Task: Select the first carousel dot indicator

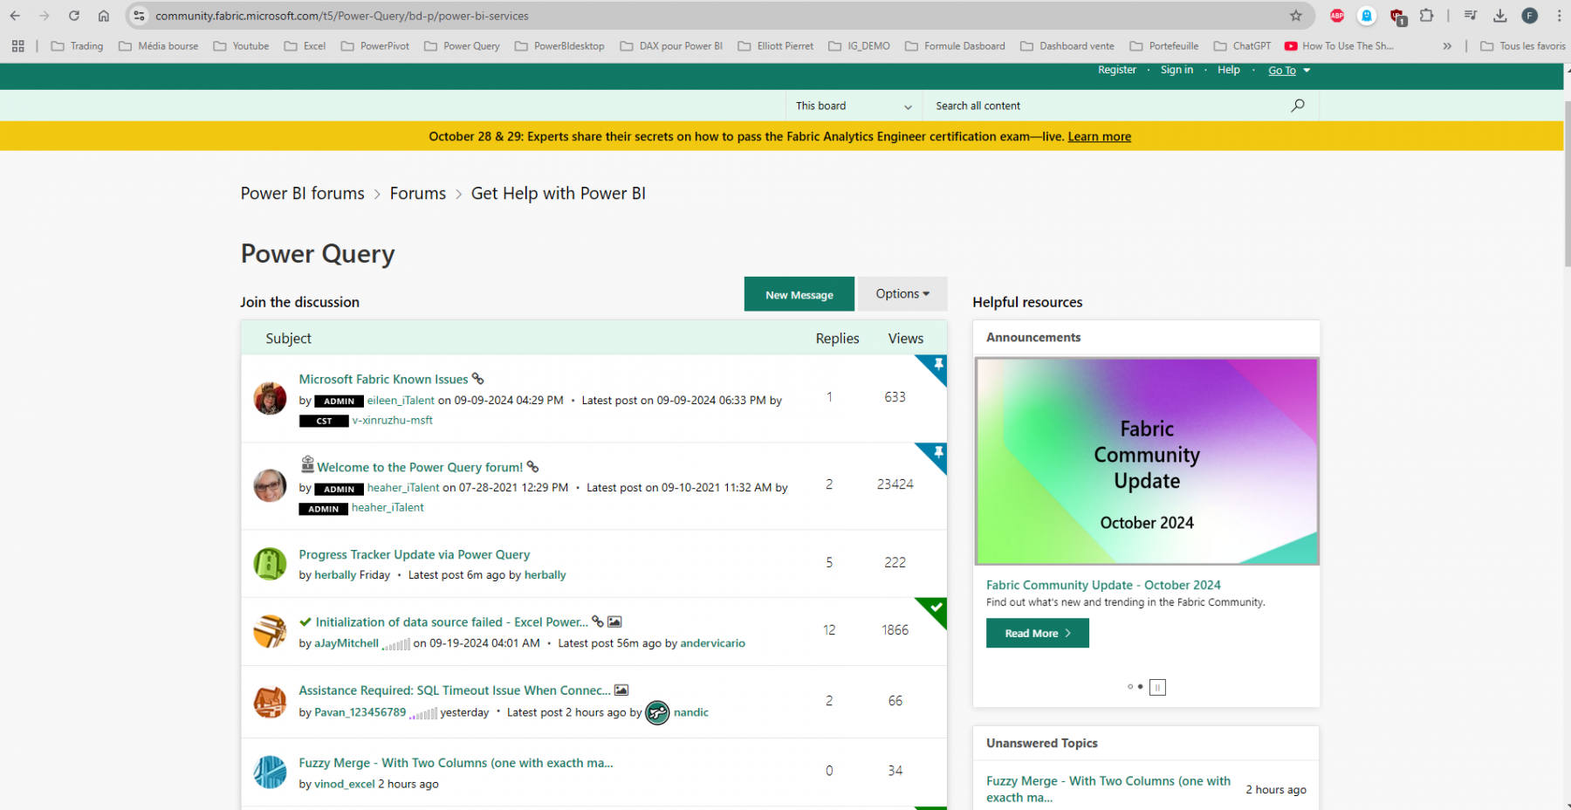Action: pyautogui.click(x=1130, y=687)
